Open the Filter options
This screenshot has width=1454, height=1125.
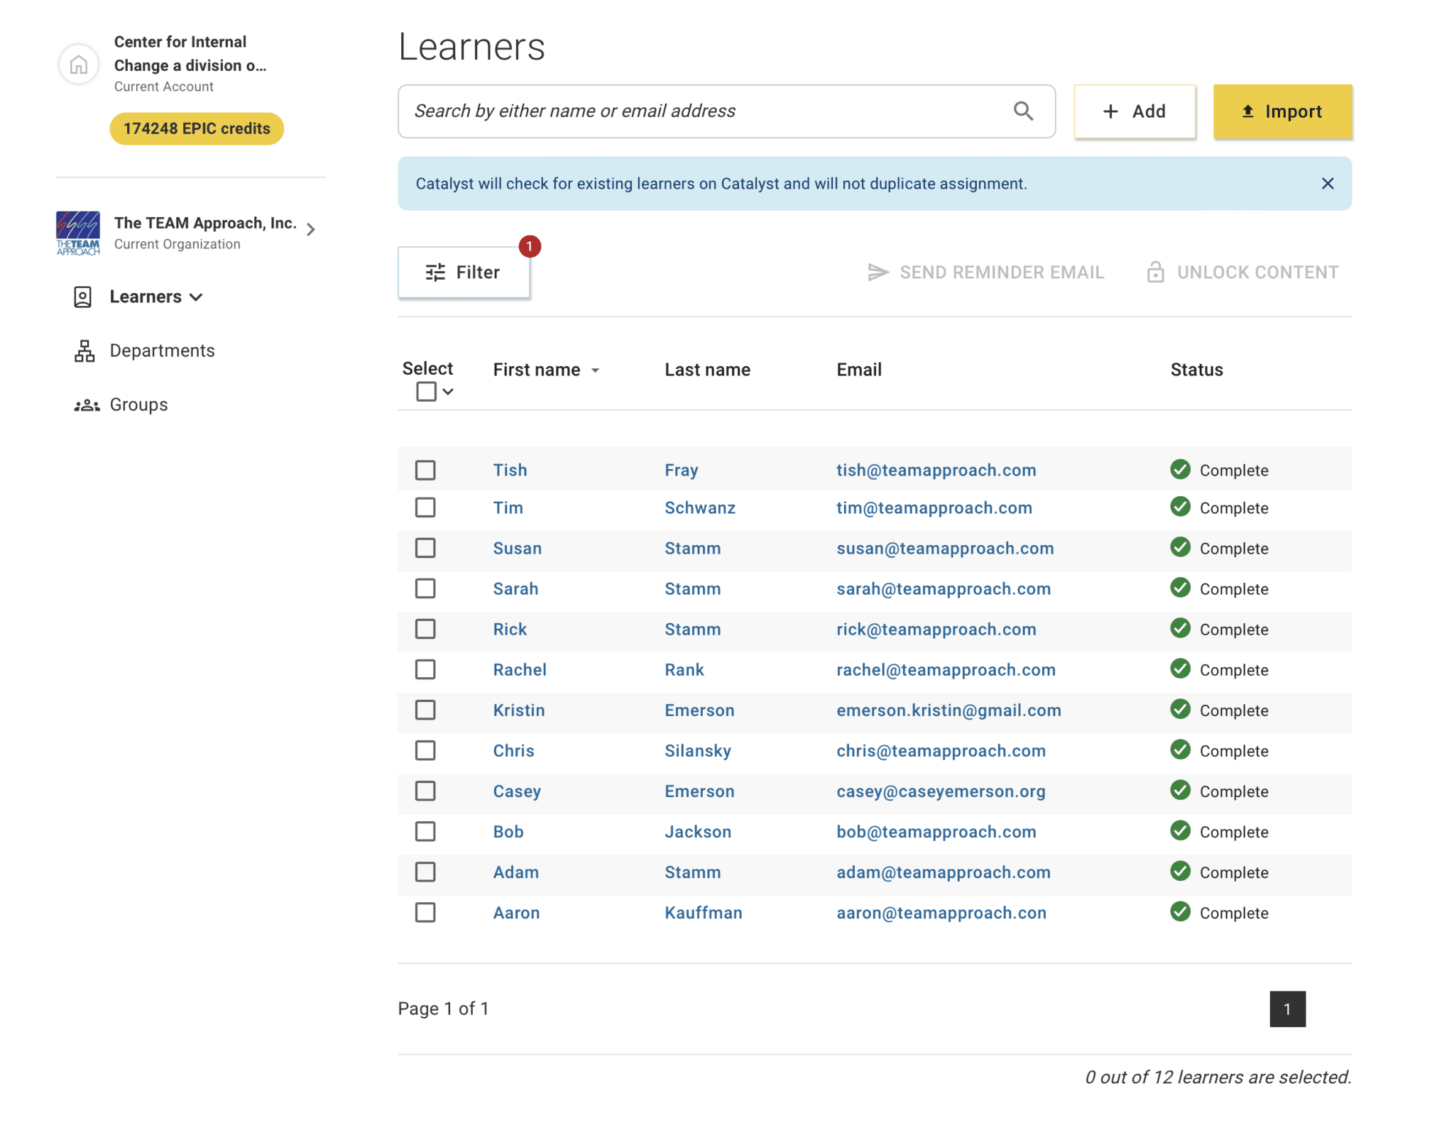[x=464, y=272]
